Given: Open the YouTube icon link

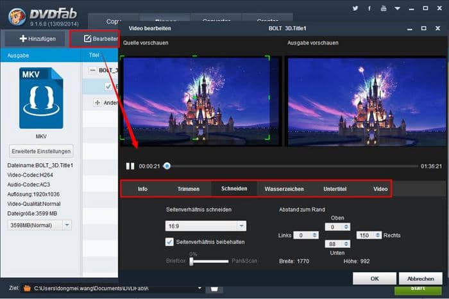Looking at the screenshot, I should 384,8.
